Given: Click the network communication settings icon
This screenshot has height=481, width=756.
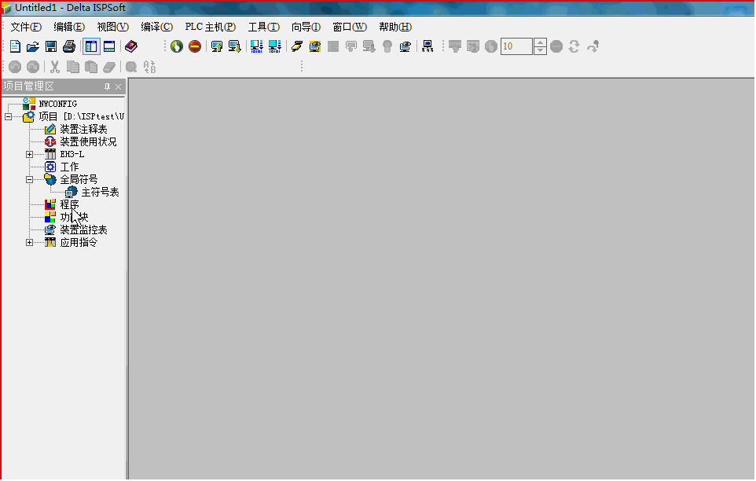Looking at the screenshot, I should (428, 46).
